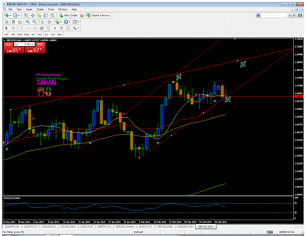Image resolution: width=306 pixels, height=236 pixels.
Task: Select the text label tool
Action: coord(62,28)
